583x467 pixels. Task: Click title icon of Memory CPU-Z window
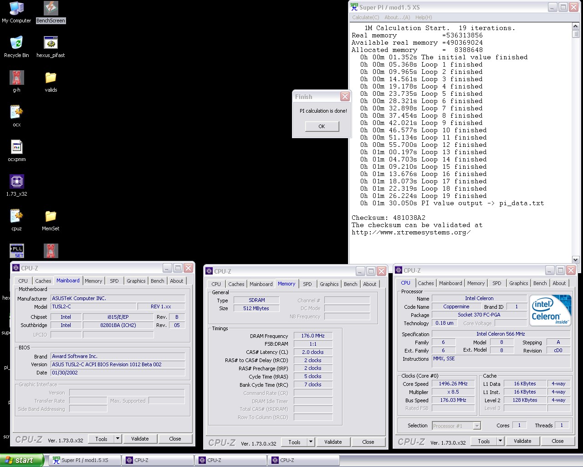[210, 271]
